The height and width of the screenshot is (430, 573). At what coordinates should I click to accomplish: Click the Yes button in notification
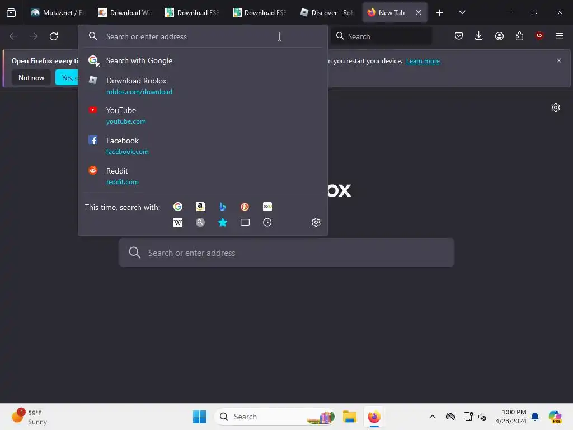[67, 77]
